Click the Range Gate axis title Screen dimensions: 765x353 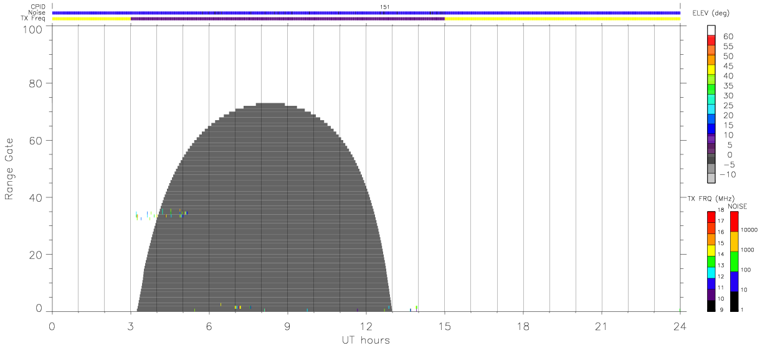pyautogui.click(x=10, y=170)
